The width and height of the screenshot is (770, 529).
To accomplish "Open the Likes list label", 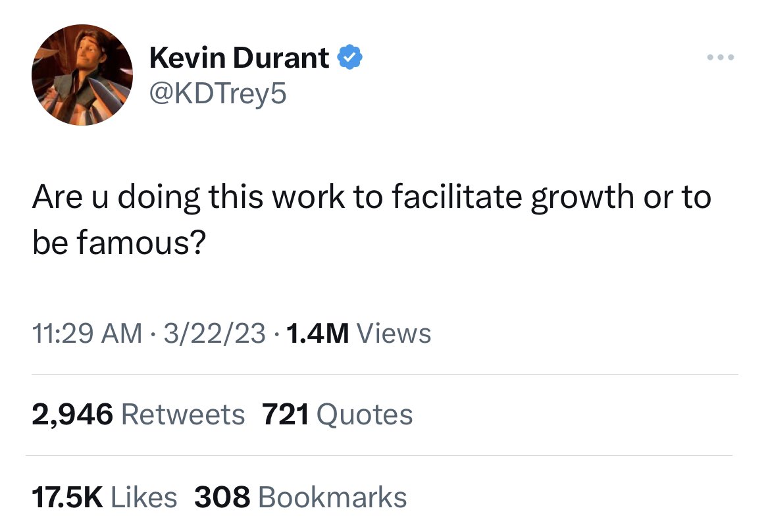I will 144,497.
